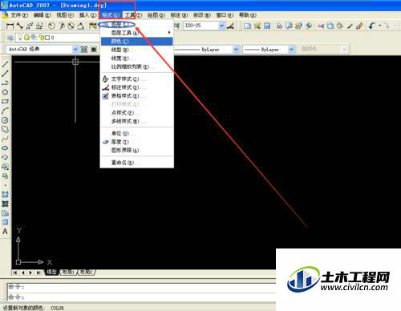This screenshot has height=311, width=401.
Task: Toggle layer 0 on/off lightbulb
Action: pos(20,38)
